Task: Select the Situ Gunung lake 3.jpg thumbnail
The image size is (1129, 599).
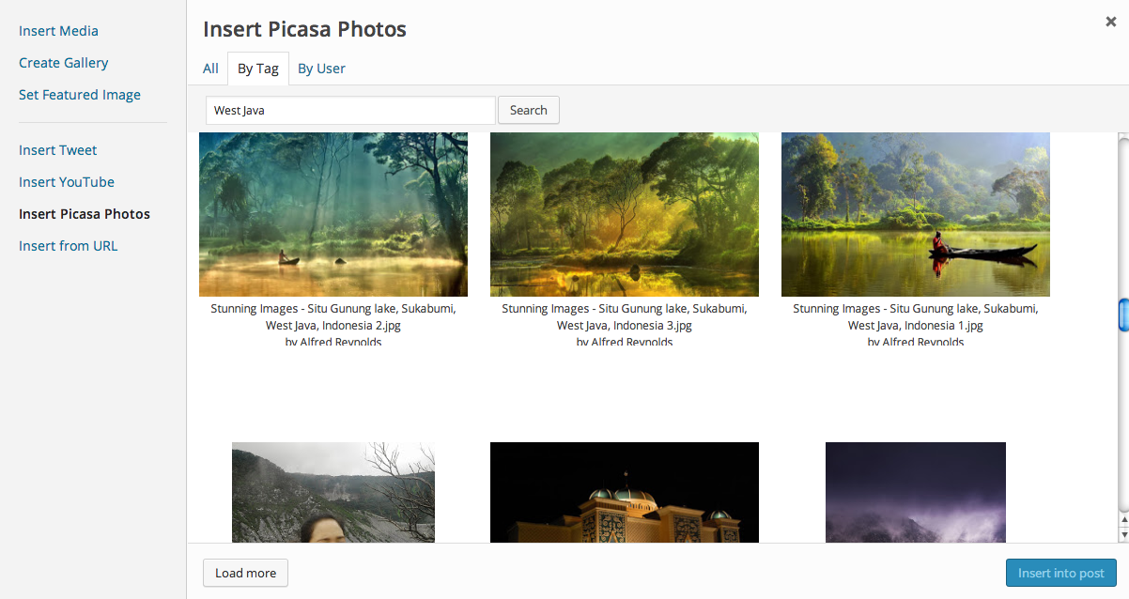Action: (625, 214)
